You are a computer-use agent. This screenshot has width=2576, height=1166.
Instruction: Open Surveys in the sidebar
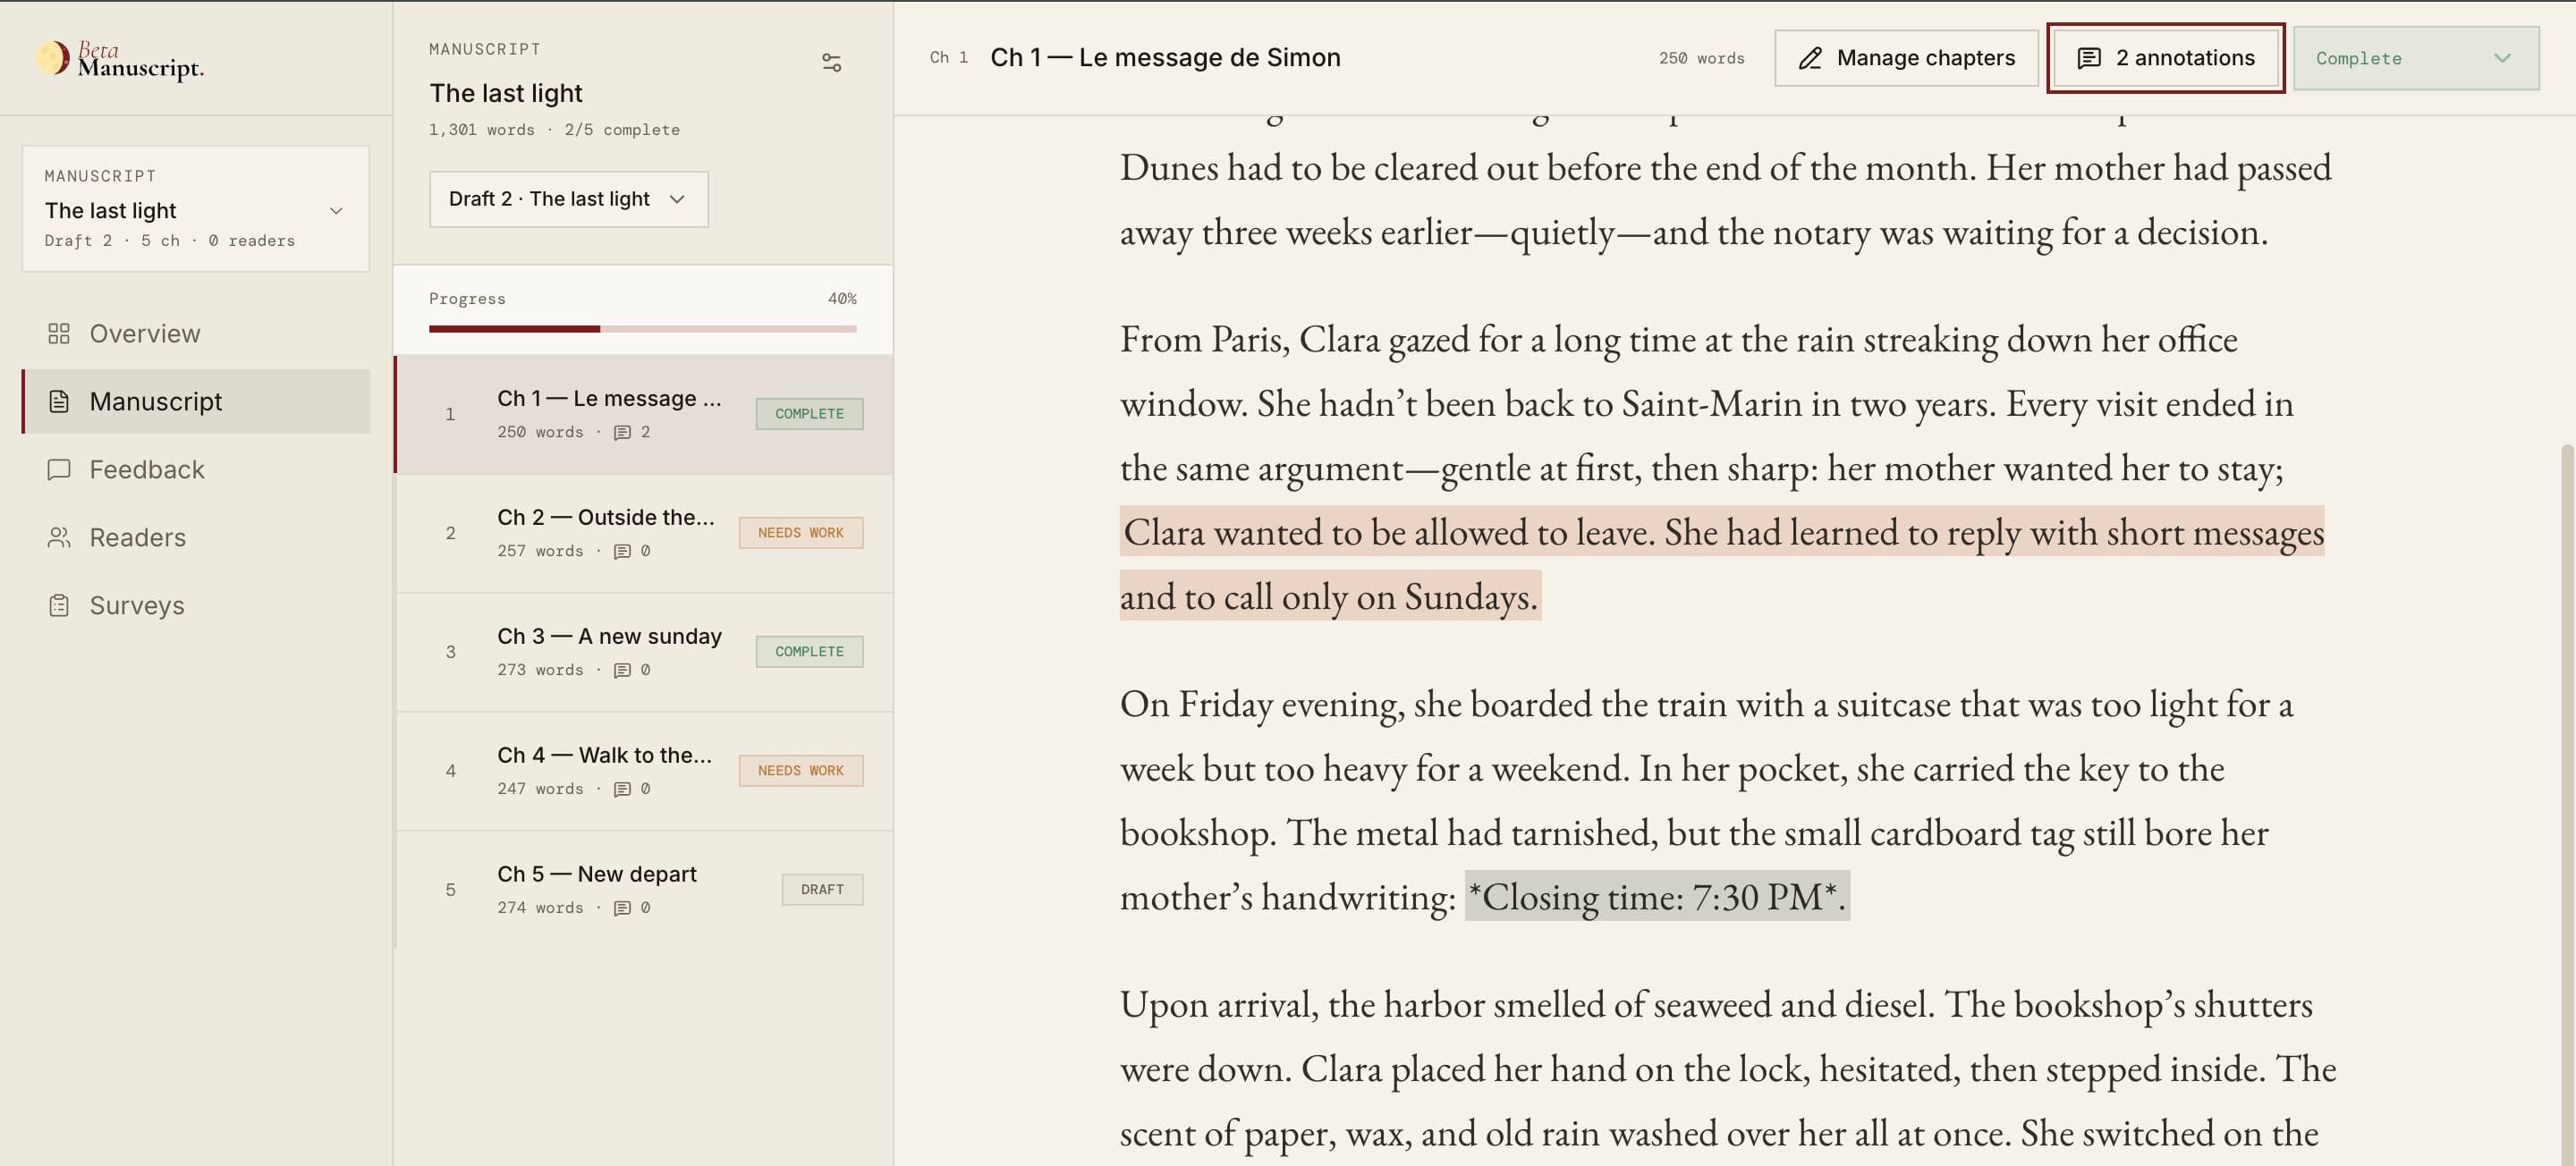pos(196,605)
